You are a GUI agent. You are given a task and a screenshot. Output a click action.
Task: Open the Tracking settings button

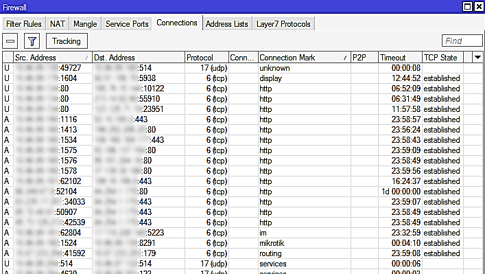(67, 41)
